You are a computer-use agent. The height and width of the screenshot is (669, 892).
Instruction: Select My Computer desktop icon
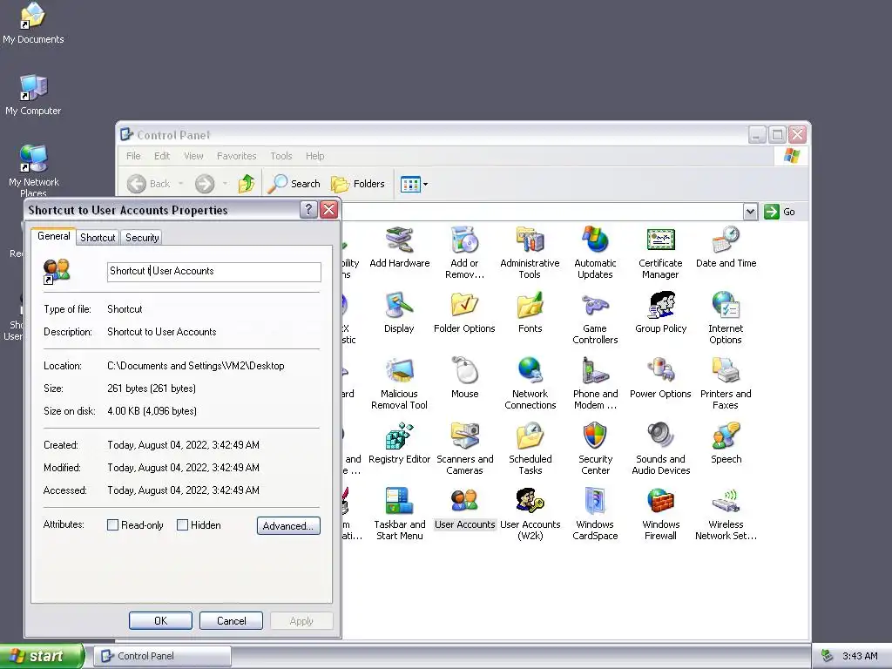coord(33,95)
